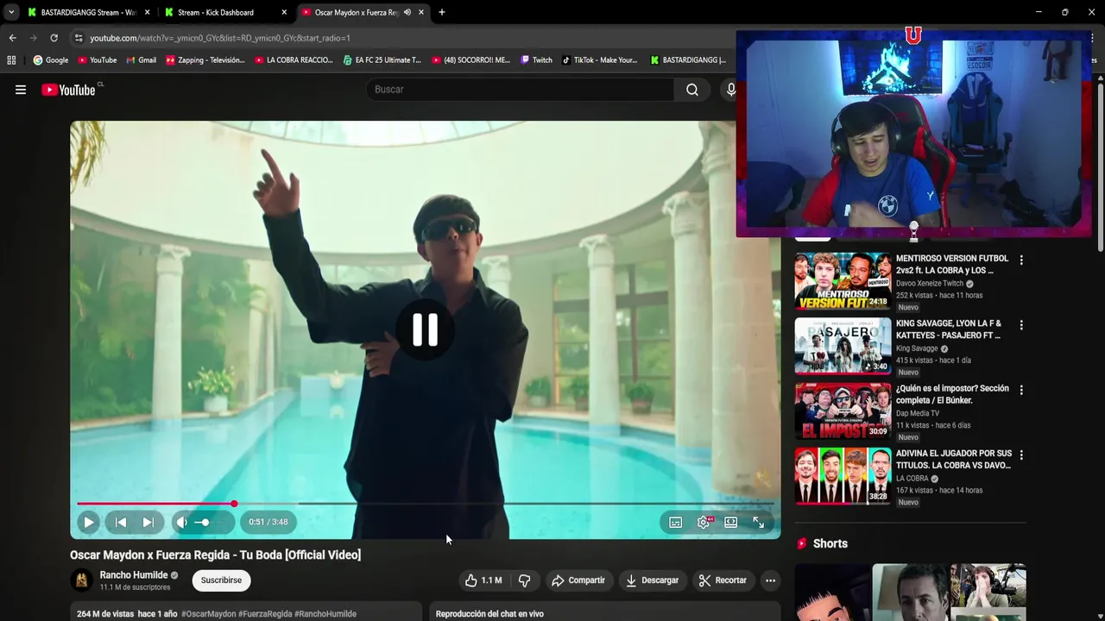Subscribe to Rancho Humilde with Suscribirse
Screen dimensions: 1105x621
(221, 580)
